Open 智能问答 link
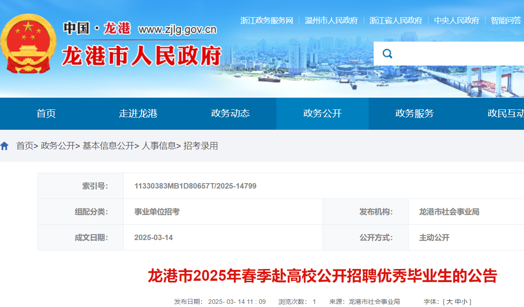The image size is (524, 307). [x=506, y=21]
